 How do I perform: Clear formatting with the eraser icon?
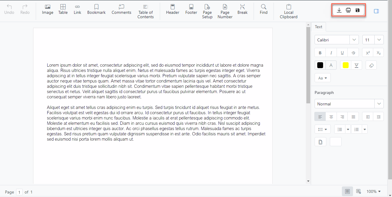pos(371,65)
